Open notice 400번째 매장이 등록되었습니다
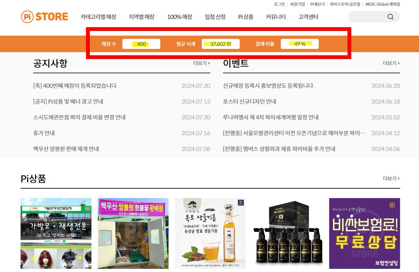419x272 pixels. (x=75, y=86)
